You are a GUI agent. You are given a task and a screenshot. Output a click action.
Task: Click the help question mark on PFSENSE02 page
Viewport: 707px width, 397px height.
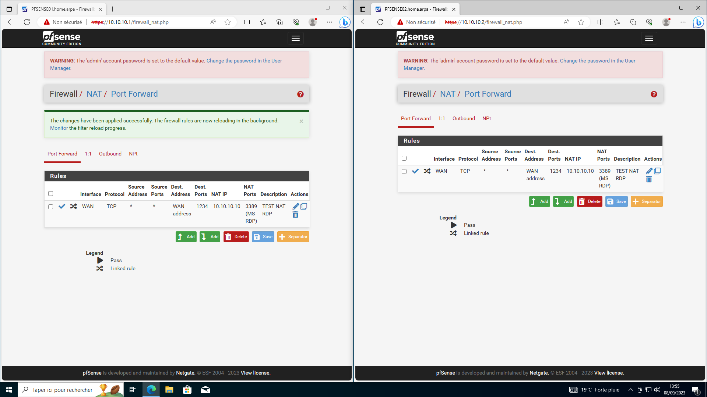click(x=654, y=94)
